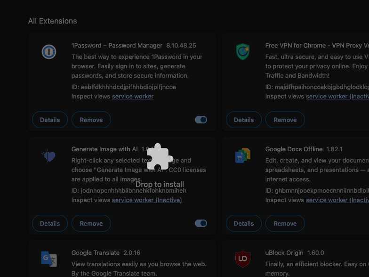This screenshot has width=369, height=277.
Task: Open Google Docs Offline service worker link
Action: pyautogui.click(x=337, y=200)
